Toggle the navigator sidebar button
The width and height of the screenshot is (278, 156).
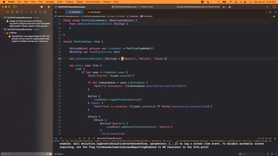[x=15, y=7]
